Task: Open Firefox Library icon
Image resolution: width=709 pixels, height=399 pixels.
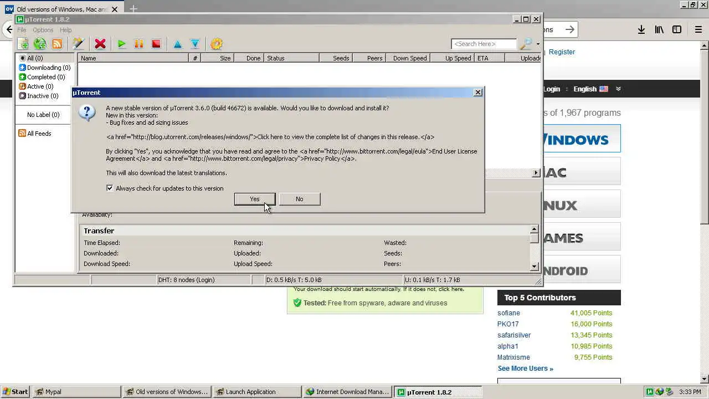Action: click(659, 30)
